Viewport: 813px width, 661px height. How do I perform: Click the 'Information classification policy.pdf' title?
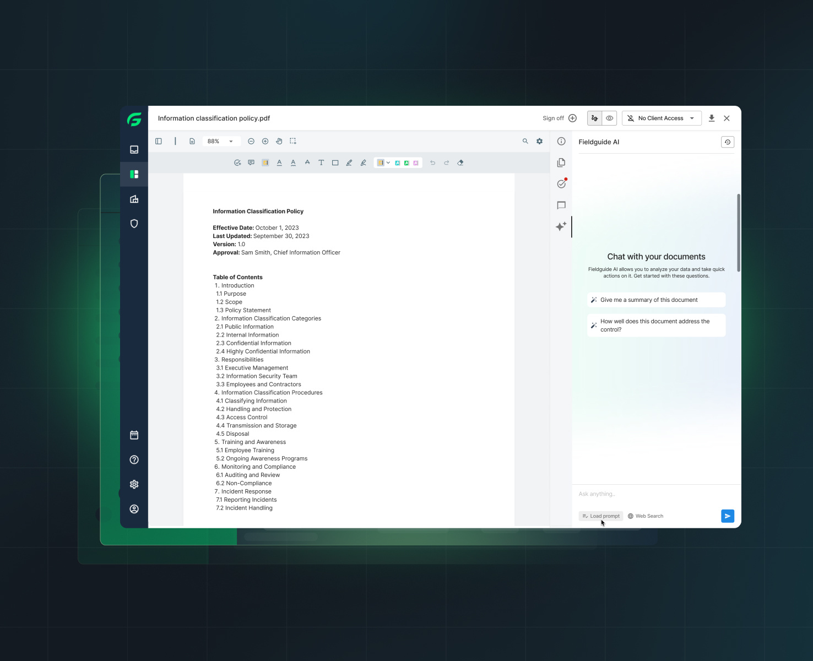tap(214, 118)
